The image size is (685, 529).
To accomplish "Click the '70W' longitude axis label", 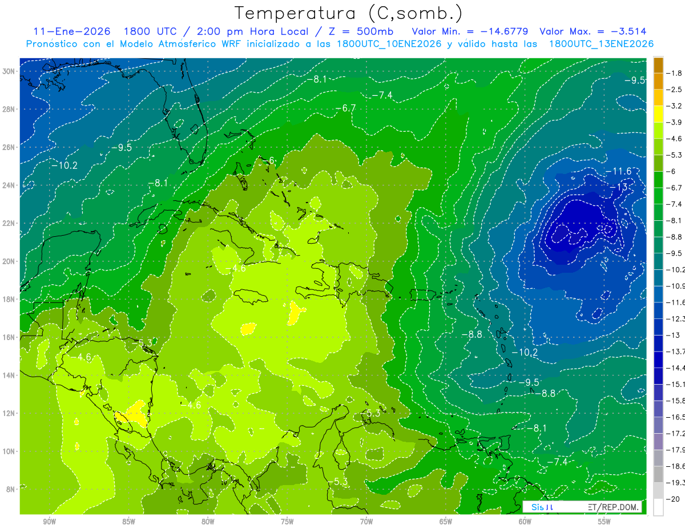I will pos(366,522).
